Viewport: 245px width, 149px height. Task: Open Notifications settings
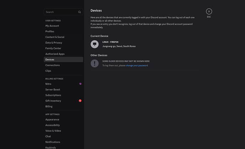63,142
